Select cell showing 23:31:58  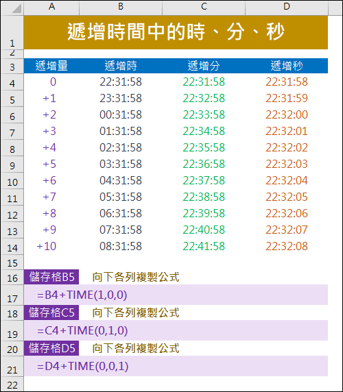121,98
